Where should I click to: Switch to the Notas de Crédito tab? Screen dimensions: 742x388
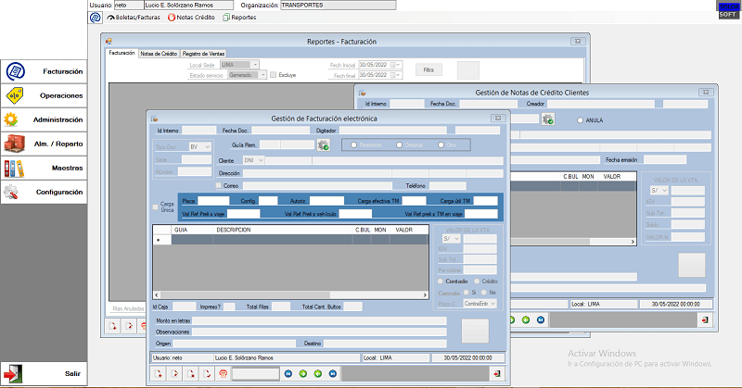point(159,54)
